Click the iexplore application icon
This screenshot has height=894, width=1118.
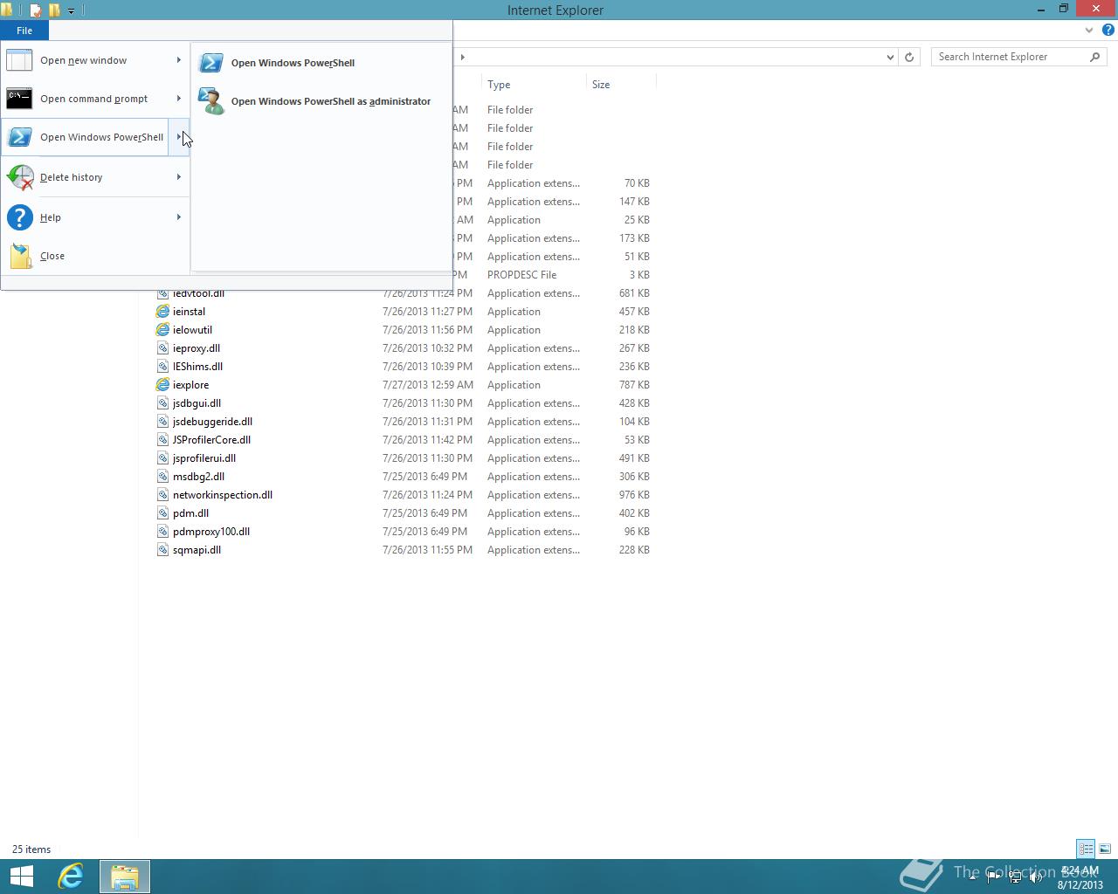tap(162, 385)
